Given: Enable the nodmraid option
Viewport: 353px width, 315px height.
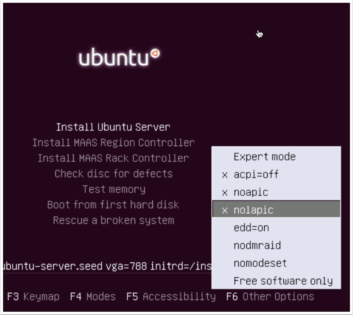Looking at the screenshot, I should tap(257, 245).
